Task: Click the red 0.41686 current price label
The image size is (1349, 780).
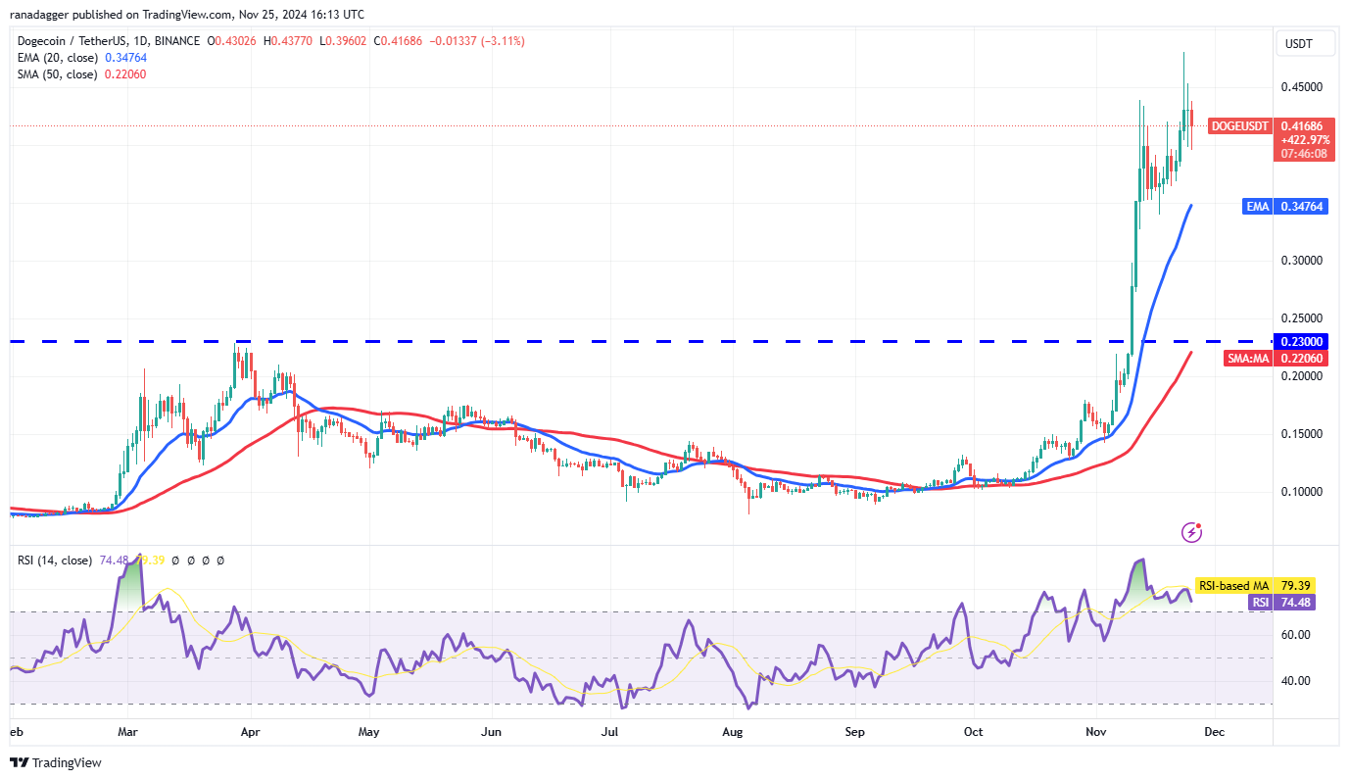Action: point(1303,125)
